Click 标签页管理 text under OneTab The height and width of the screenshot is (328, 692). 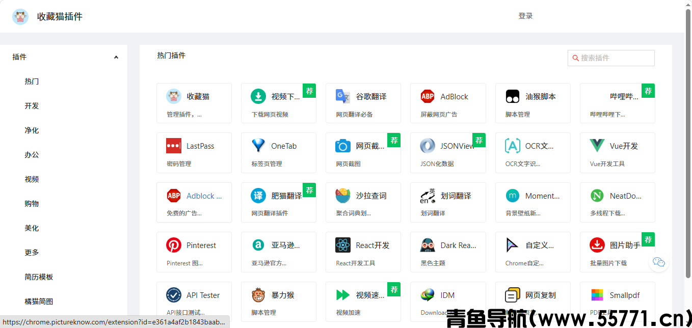click(267, 164)
